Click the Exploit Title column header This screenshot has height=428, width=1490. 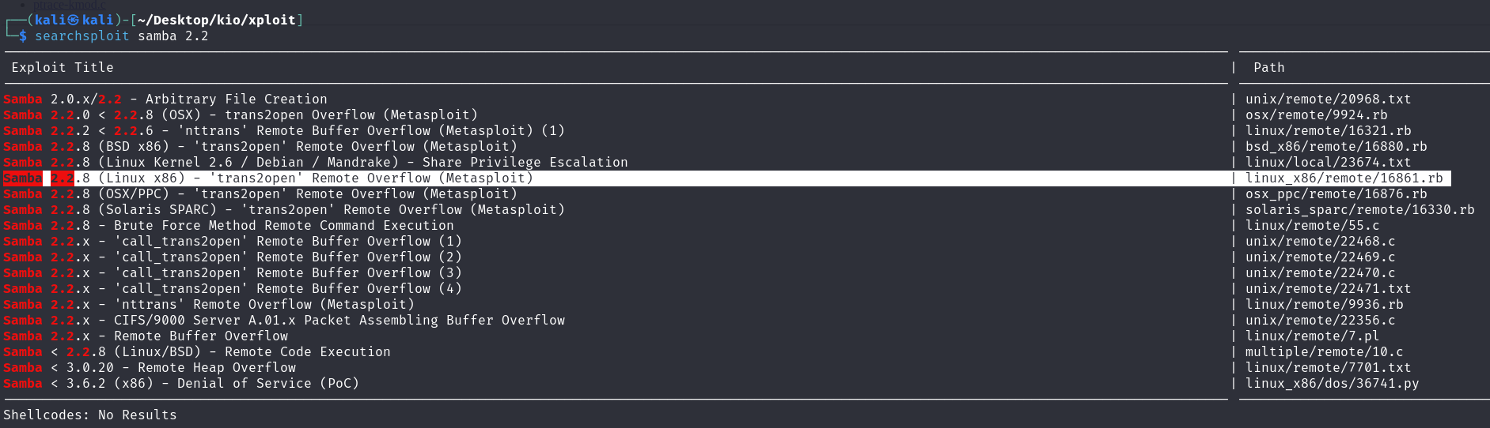tap(63, 68)
